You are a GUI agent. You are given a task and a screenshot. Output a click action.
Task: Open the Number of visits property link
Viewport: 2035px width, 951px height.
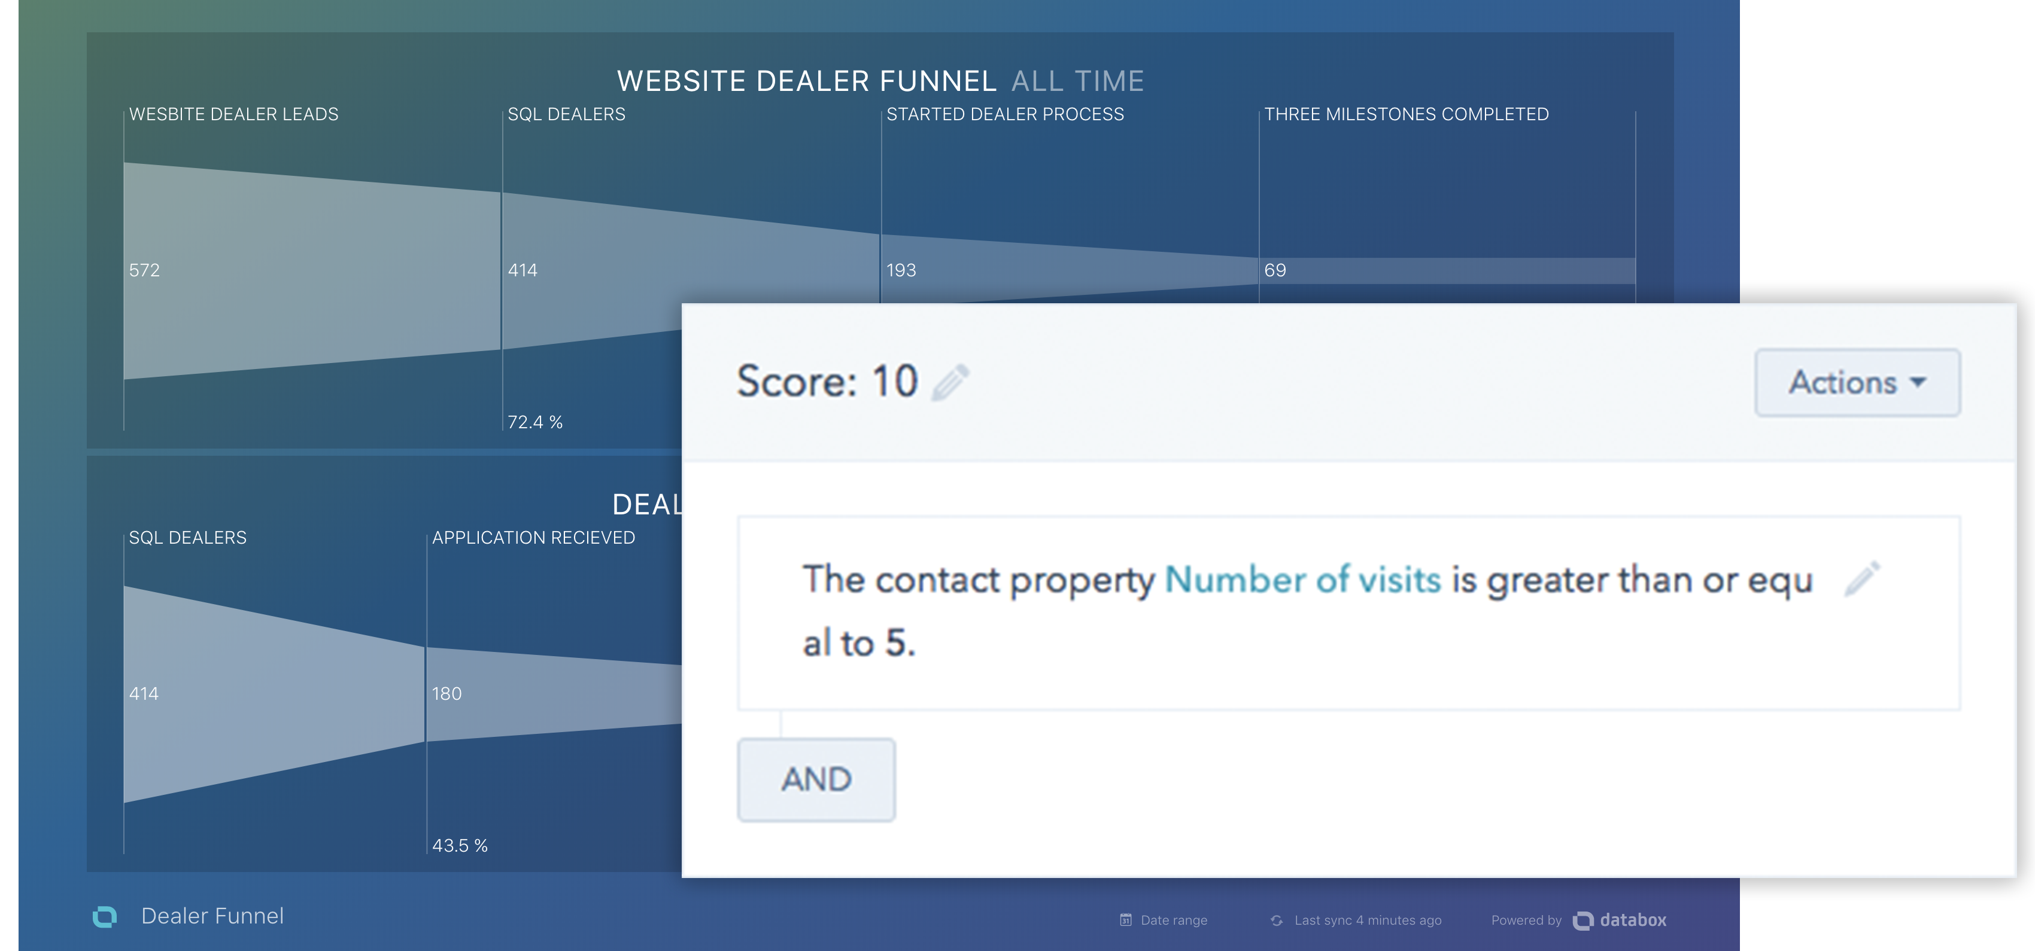click(1302, 580)
